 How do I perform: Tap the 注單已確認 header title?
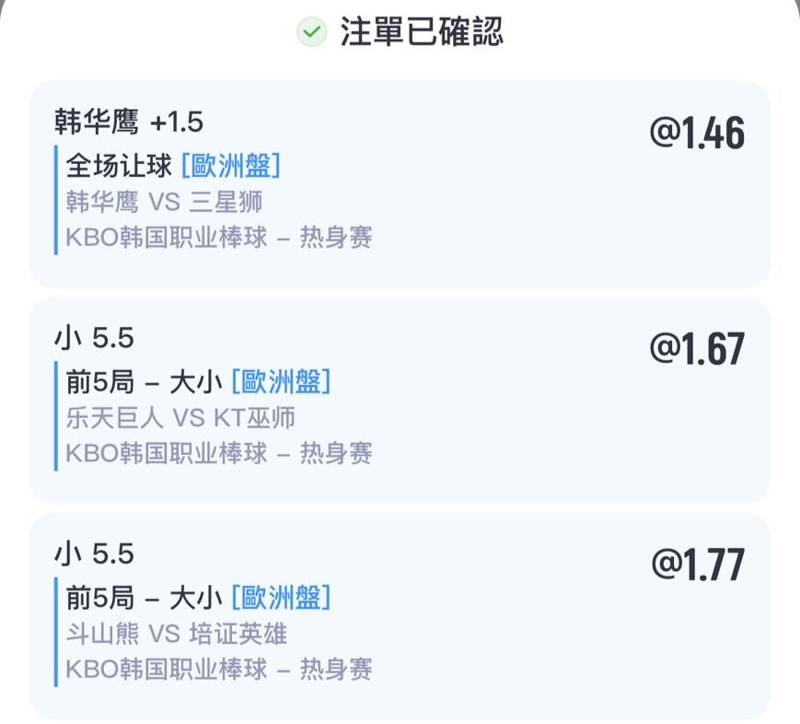click(422, 33)
